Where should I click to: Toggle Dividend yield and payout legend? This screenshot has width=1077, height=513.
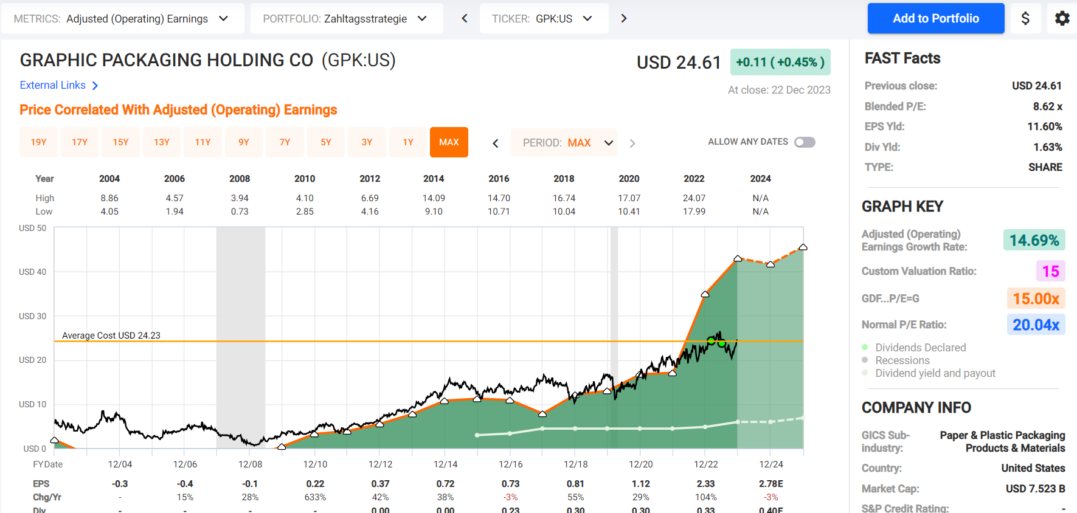click(x=929, y=373)
